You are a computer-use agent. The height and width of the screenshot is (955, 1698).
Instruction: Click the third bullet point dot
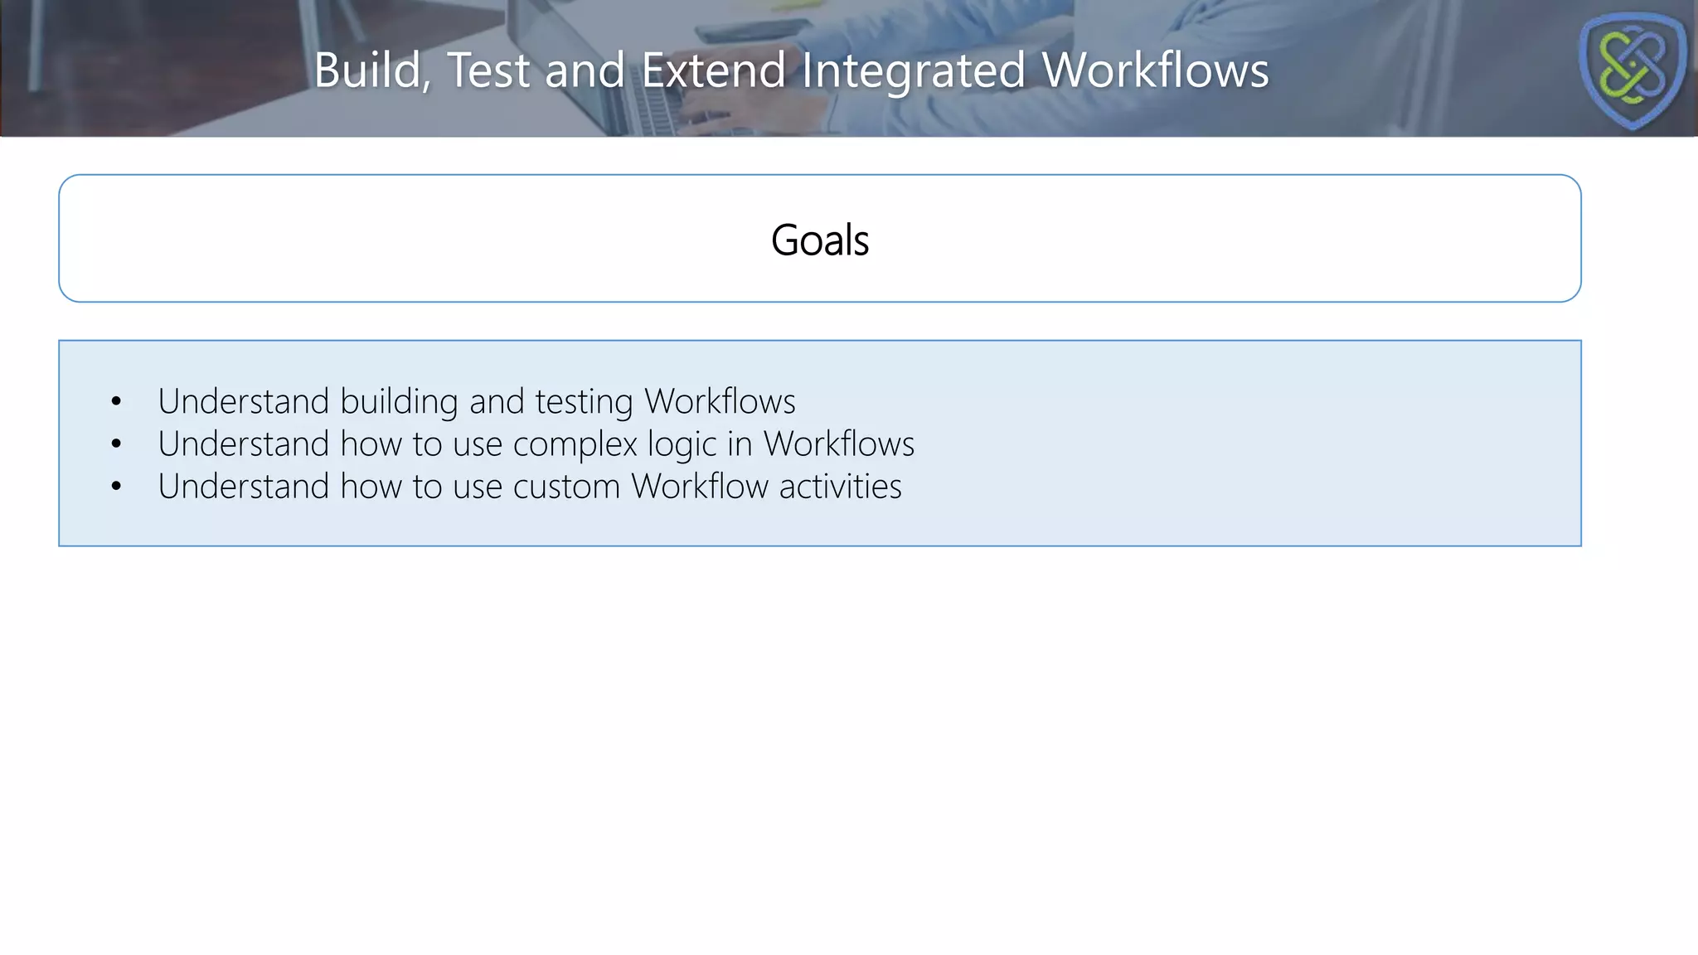[116, 487]
